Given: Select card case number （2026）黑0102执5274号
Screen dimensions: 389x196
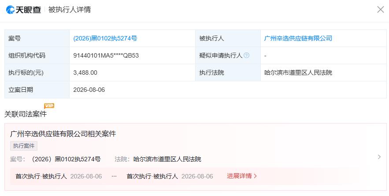Looking at the screenshot, I should 65,159.
